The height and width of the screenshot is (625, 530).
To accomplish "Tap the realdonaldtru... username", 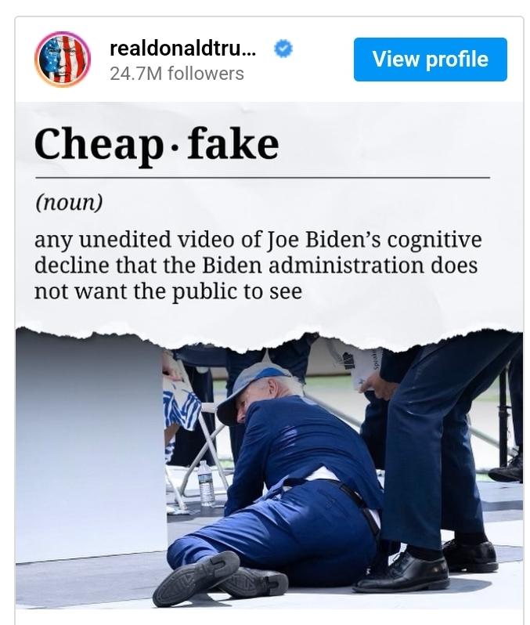I will [183, 49].
